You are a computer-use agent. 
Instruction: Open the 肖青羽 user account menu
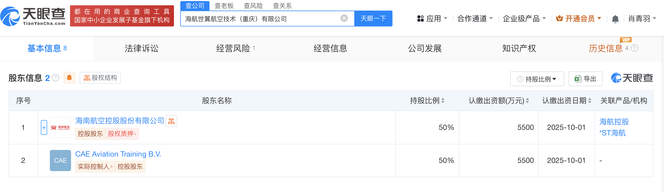[x=642, y=19]
